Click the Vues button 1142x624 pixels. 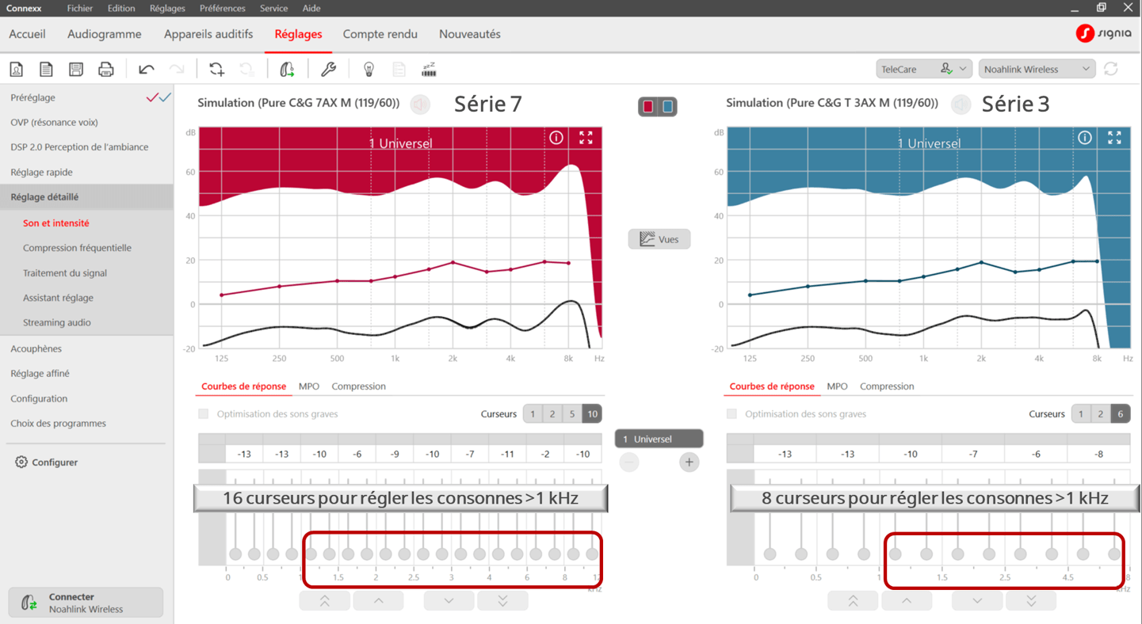pos(659,239)
